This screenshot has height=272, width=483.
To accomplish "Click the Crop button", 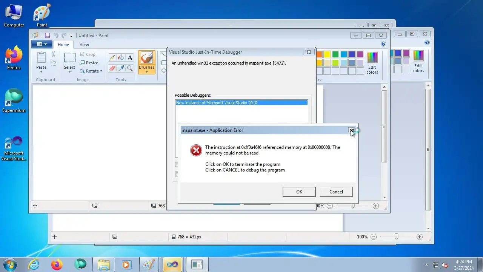I will click(x=88, y=54).
